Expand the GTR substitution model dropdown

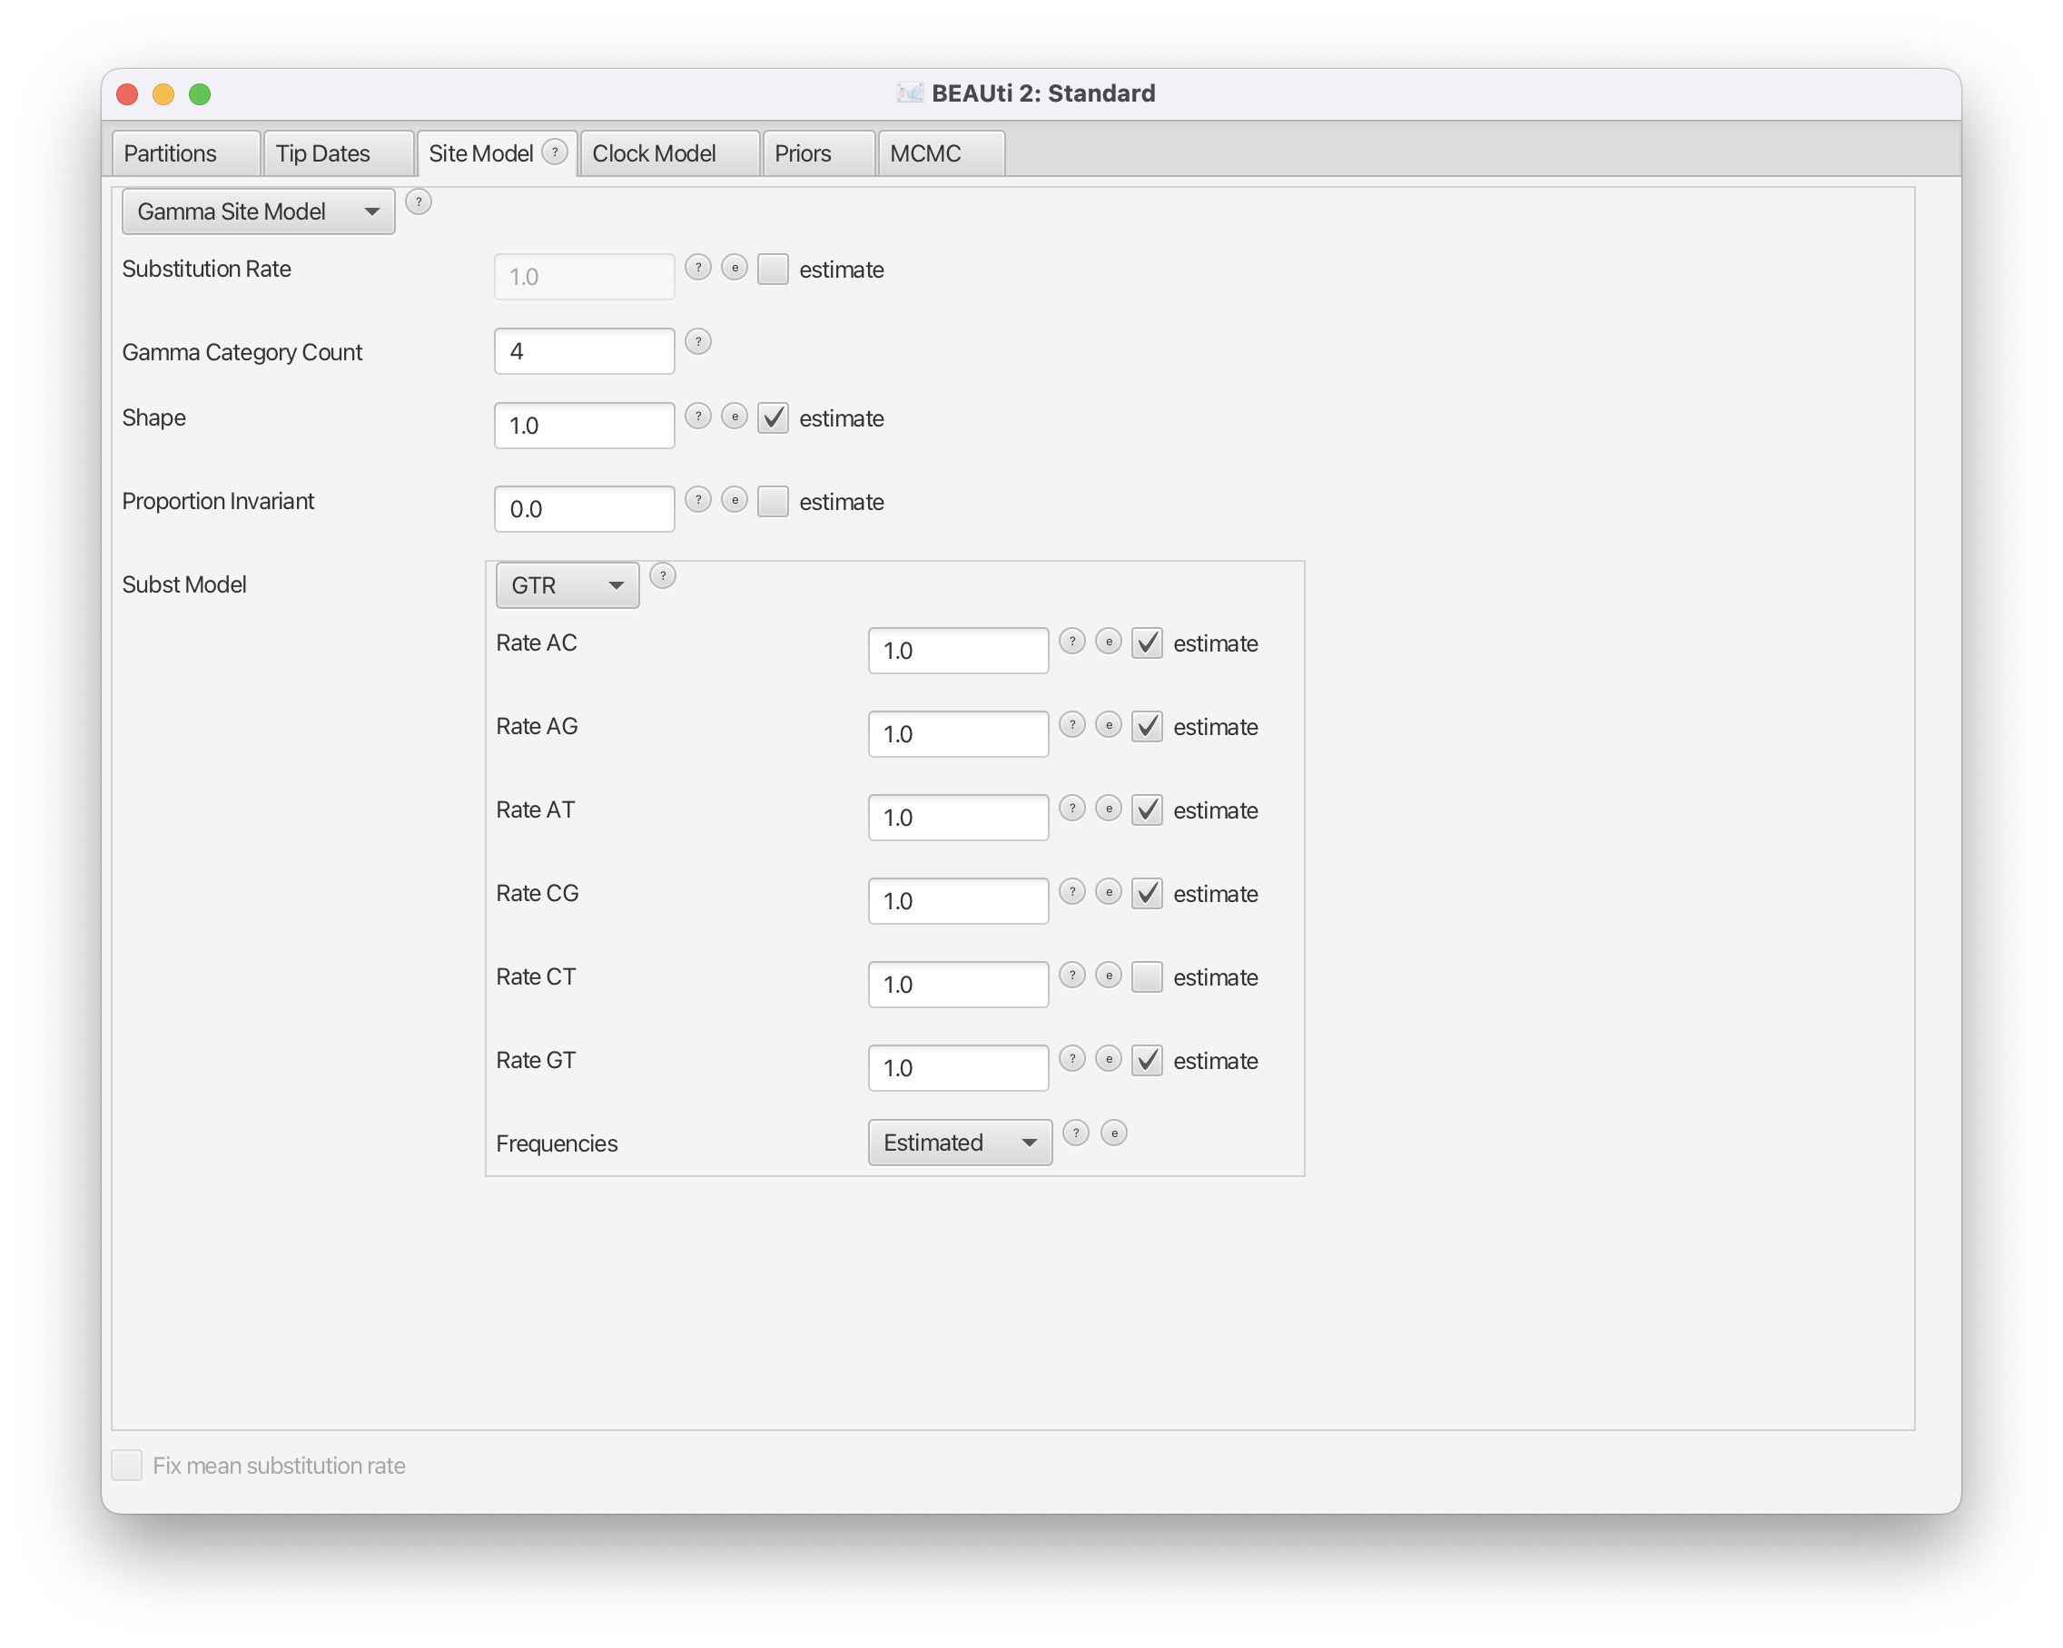coord(567,585)
